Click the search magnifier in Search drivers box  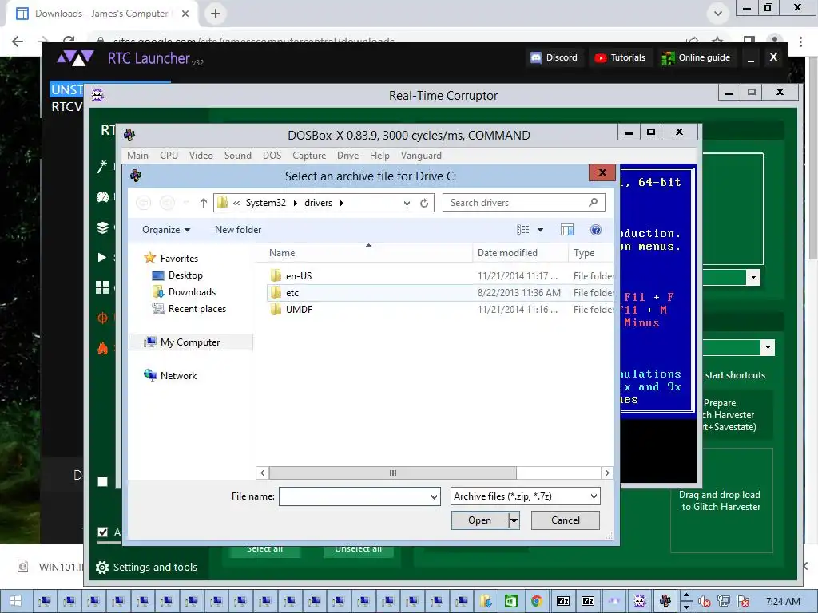(x=594, y=202)
